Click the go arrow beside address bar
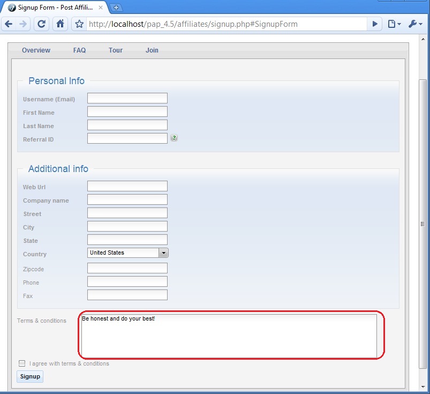This screenshot has width=430, height=394. (x=375, y=24)
